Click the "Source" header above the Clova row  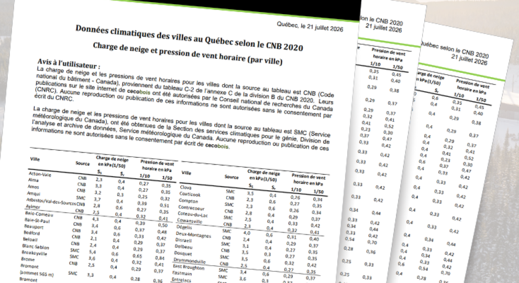tap(231, 177)
